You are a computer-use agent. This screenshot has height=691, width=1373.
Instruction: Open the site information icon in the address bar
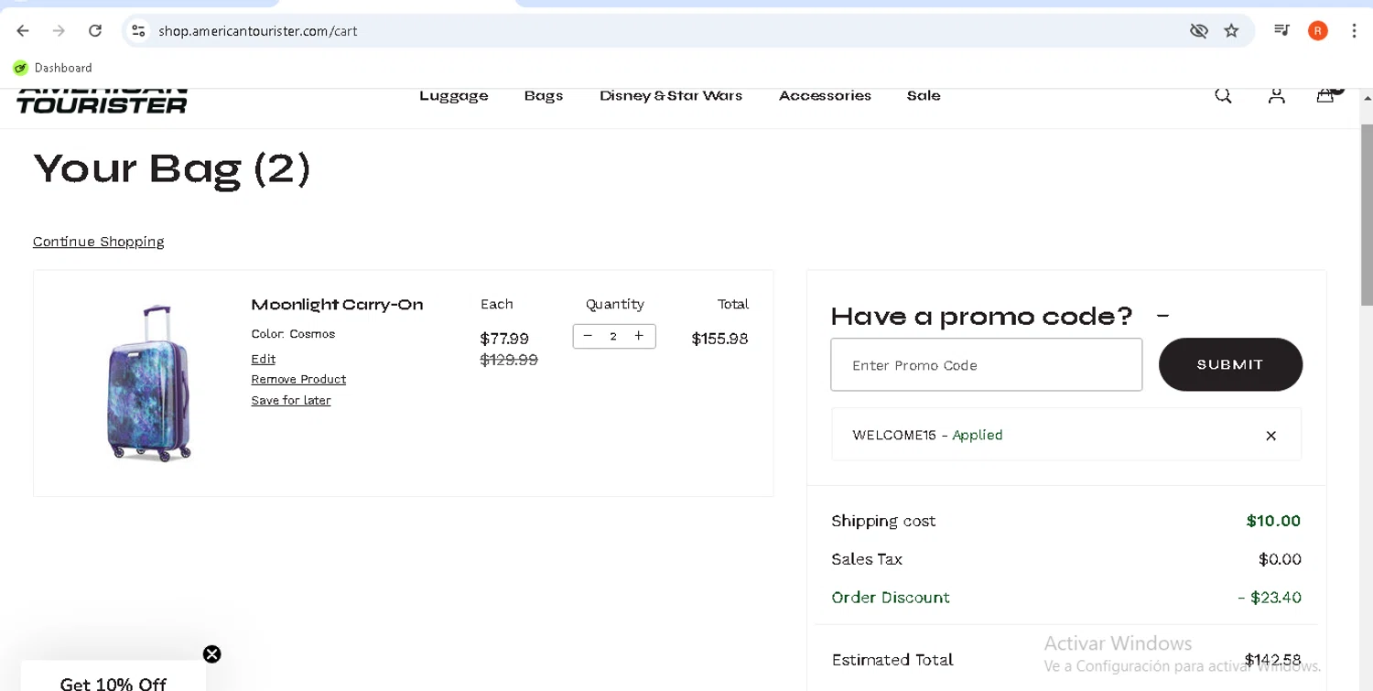tap(138, 31)
